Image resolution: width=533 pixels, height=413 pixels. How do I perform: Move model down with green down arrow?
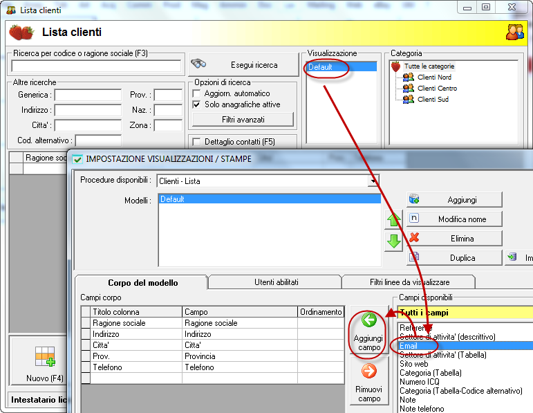pyautogui.click(x=393, y=242)
